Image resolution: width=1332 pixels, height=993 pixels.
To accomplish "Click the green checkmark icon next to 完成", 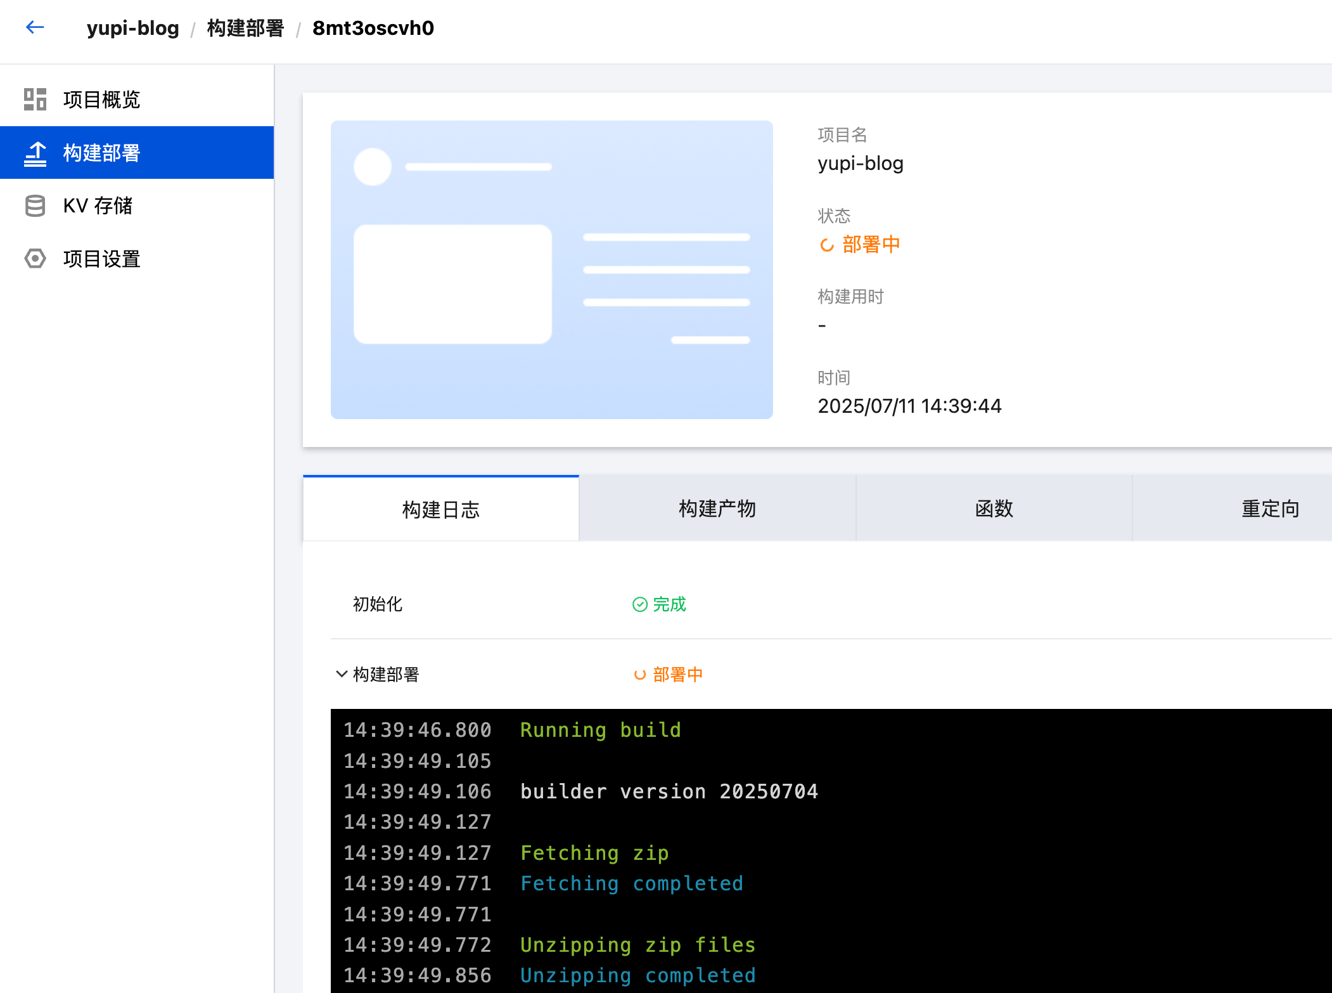I will (639, 604).
